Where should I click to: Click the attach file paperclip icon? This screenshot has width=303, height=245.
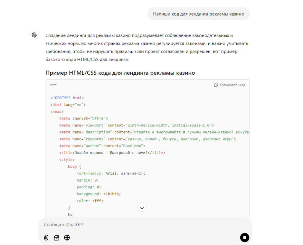click(x=46, y=238)
